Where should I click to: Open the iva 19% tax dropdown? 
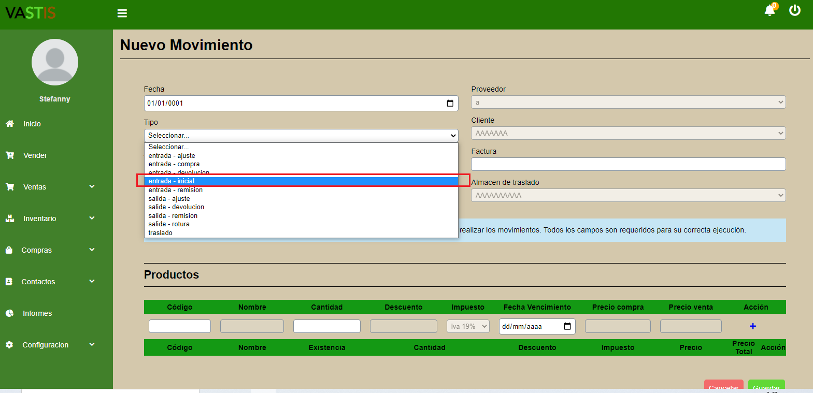tap(468, 326)
